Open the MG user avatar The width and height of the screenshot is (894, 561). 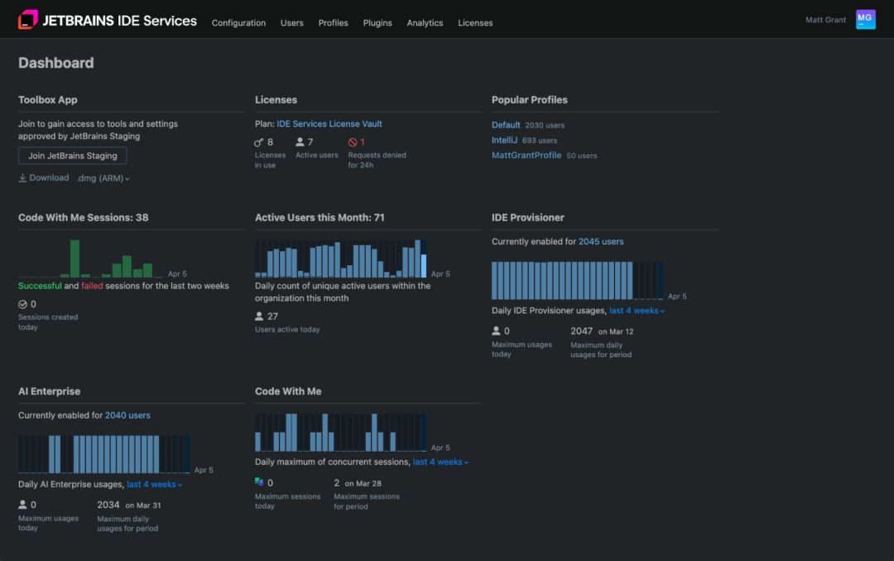click(865, 19)
